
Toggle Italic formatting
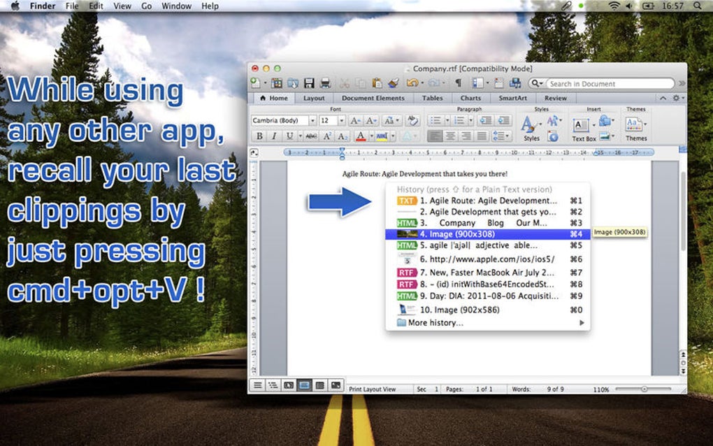click(x=274, y=136)
